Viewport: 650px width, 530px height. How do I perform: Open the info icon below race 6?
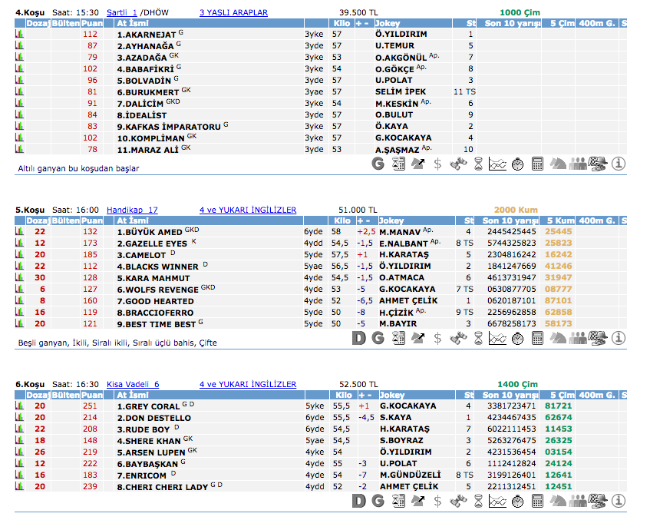619,501
